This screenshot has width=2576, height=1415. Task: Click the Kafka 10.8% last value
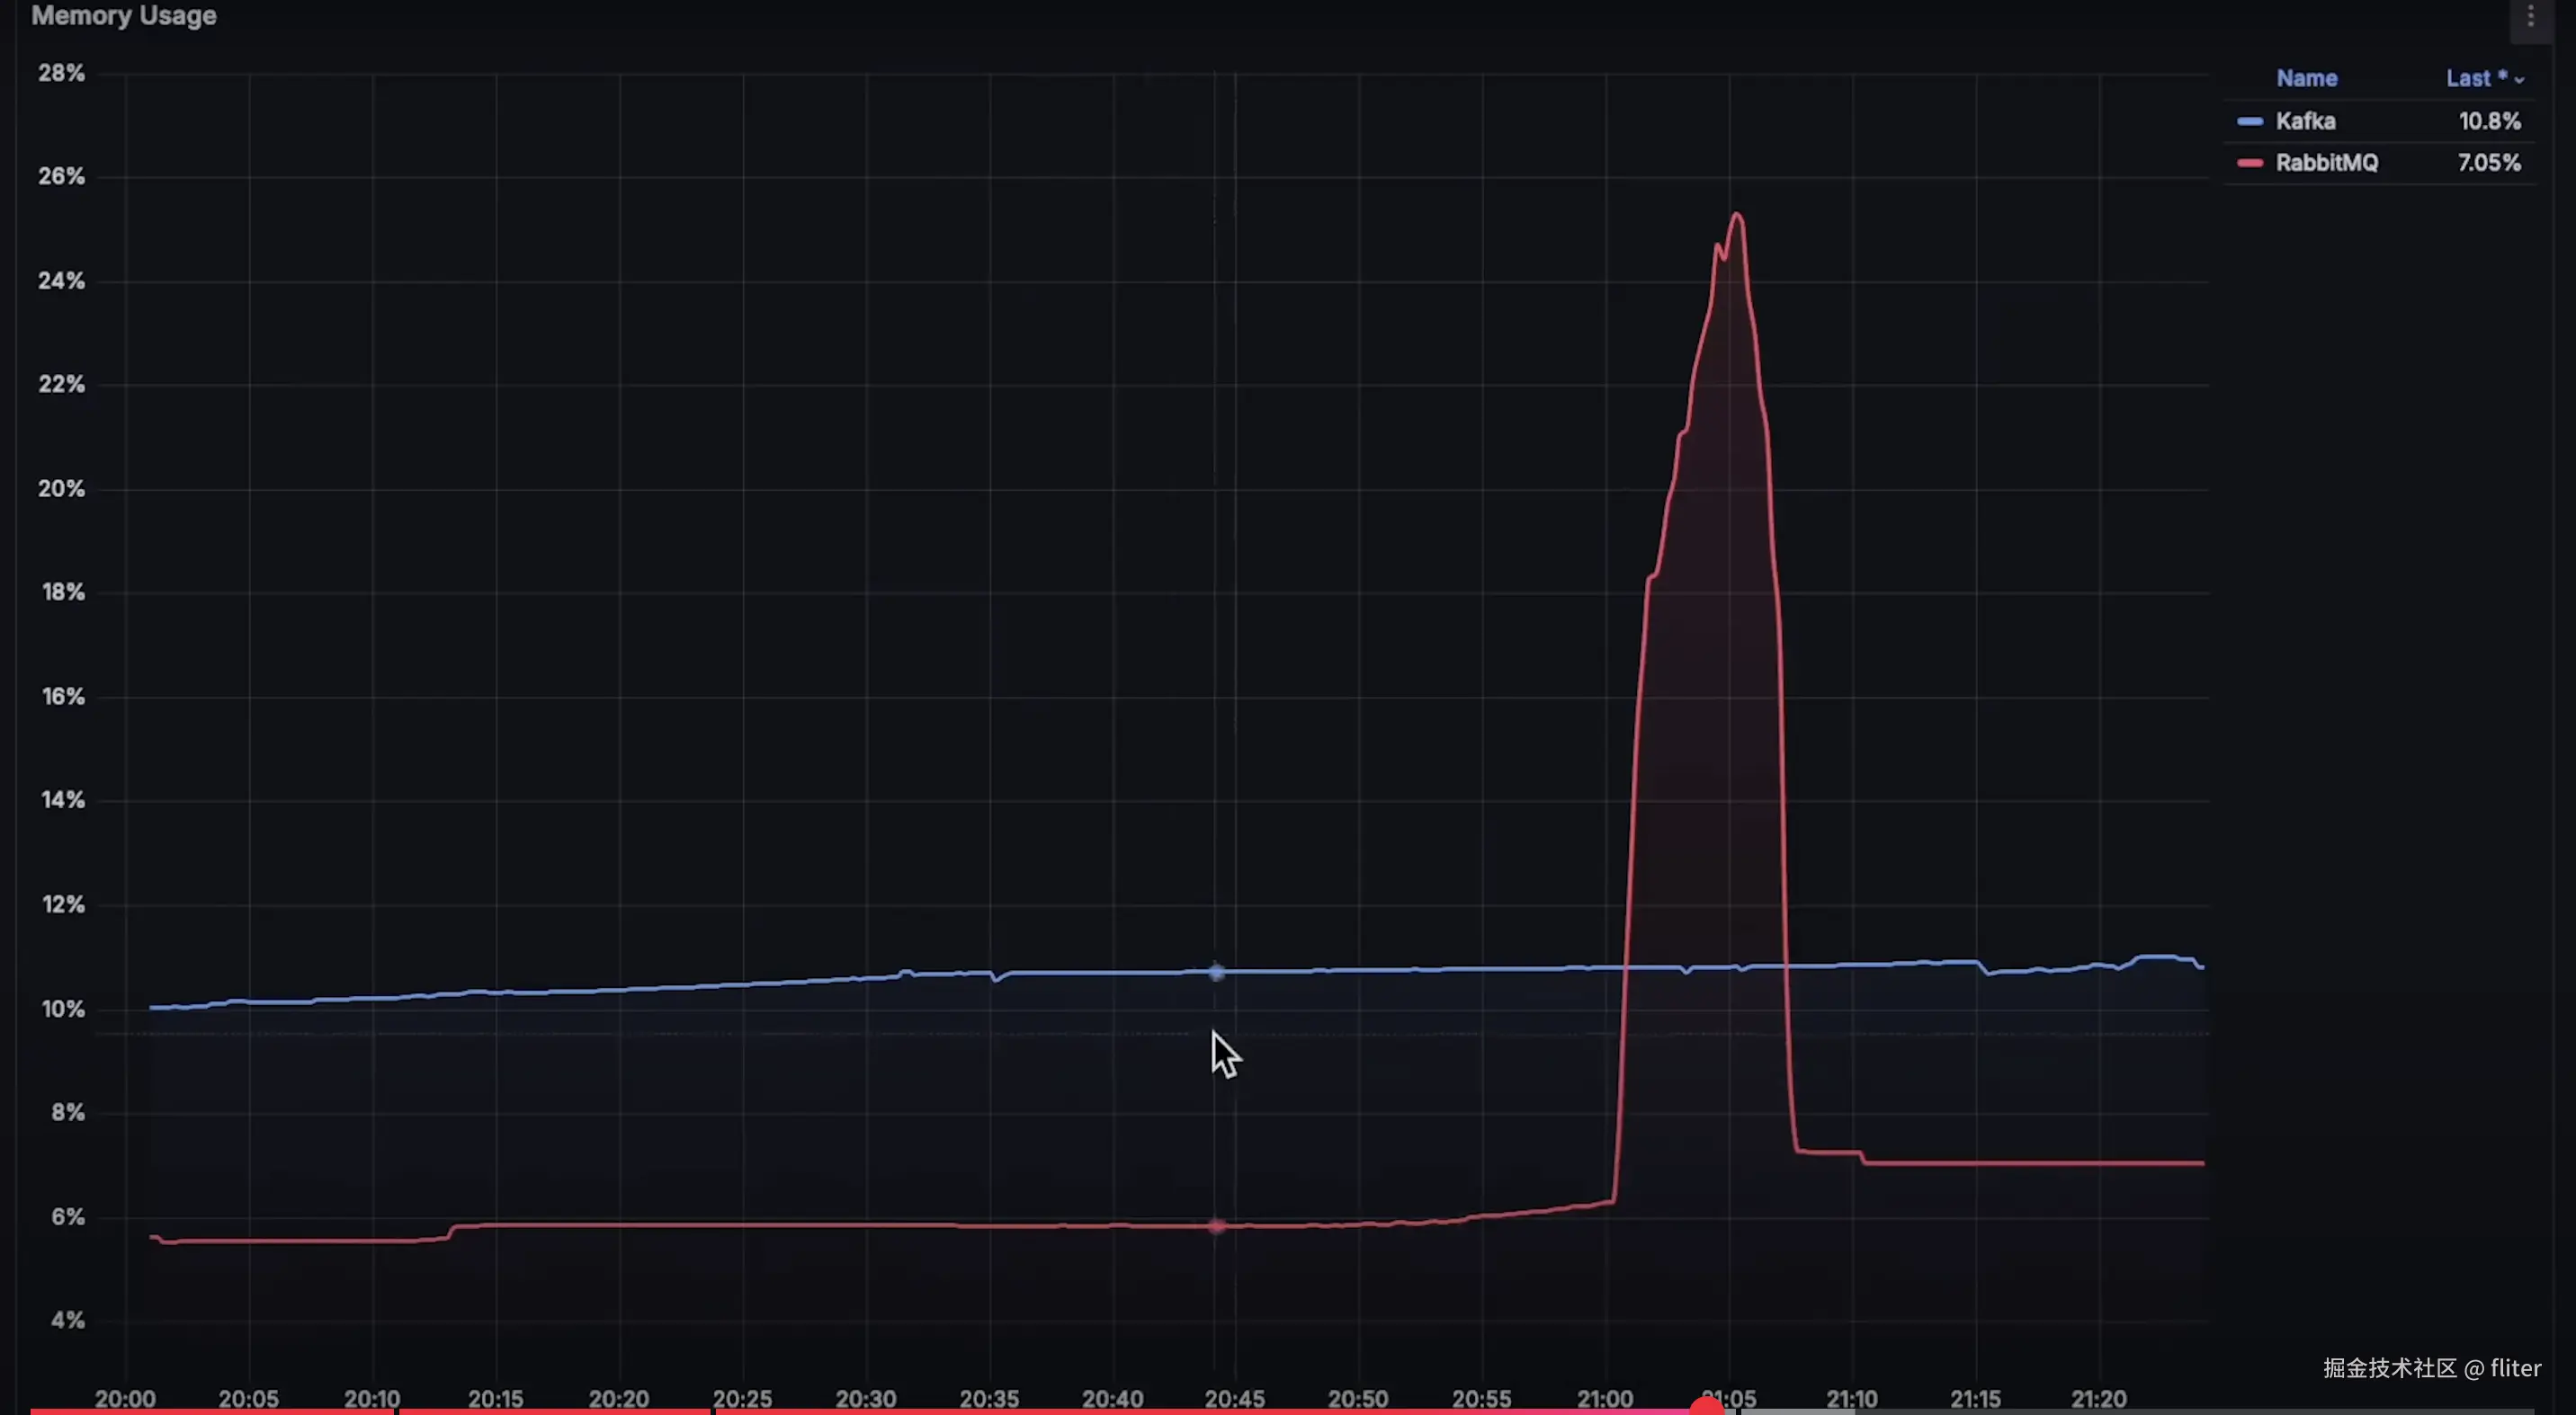click(2489, 121)
